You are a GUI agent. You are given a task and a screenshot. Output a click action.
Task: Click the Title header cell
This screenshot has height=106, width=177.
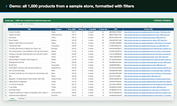(x=29, y=29)
